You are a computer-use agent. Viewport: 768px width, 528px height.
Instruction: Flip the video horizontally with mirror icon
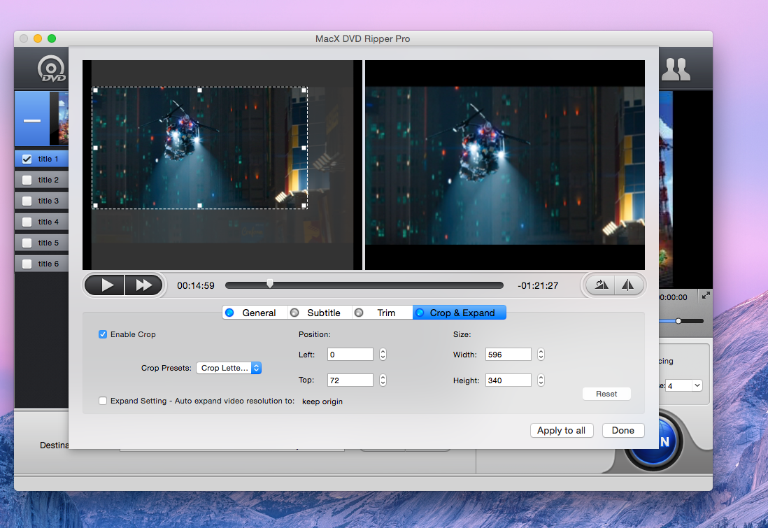coord(628,285)
